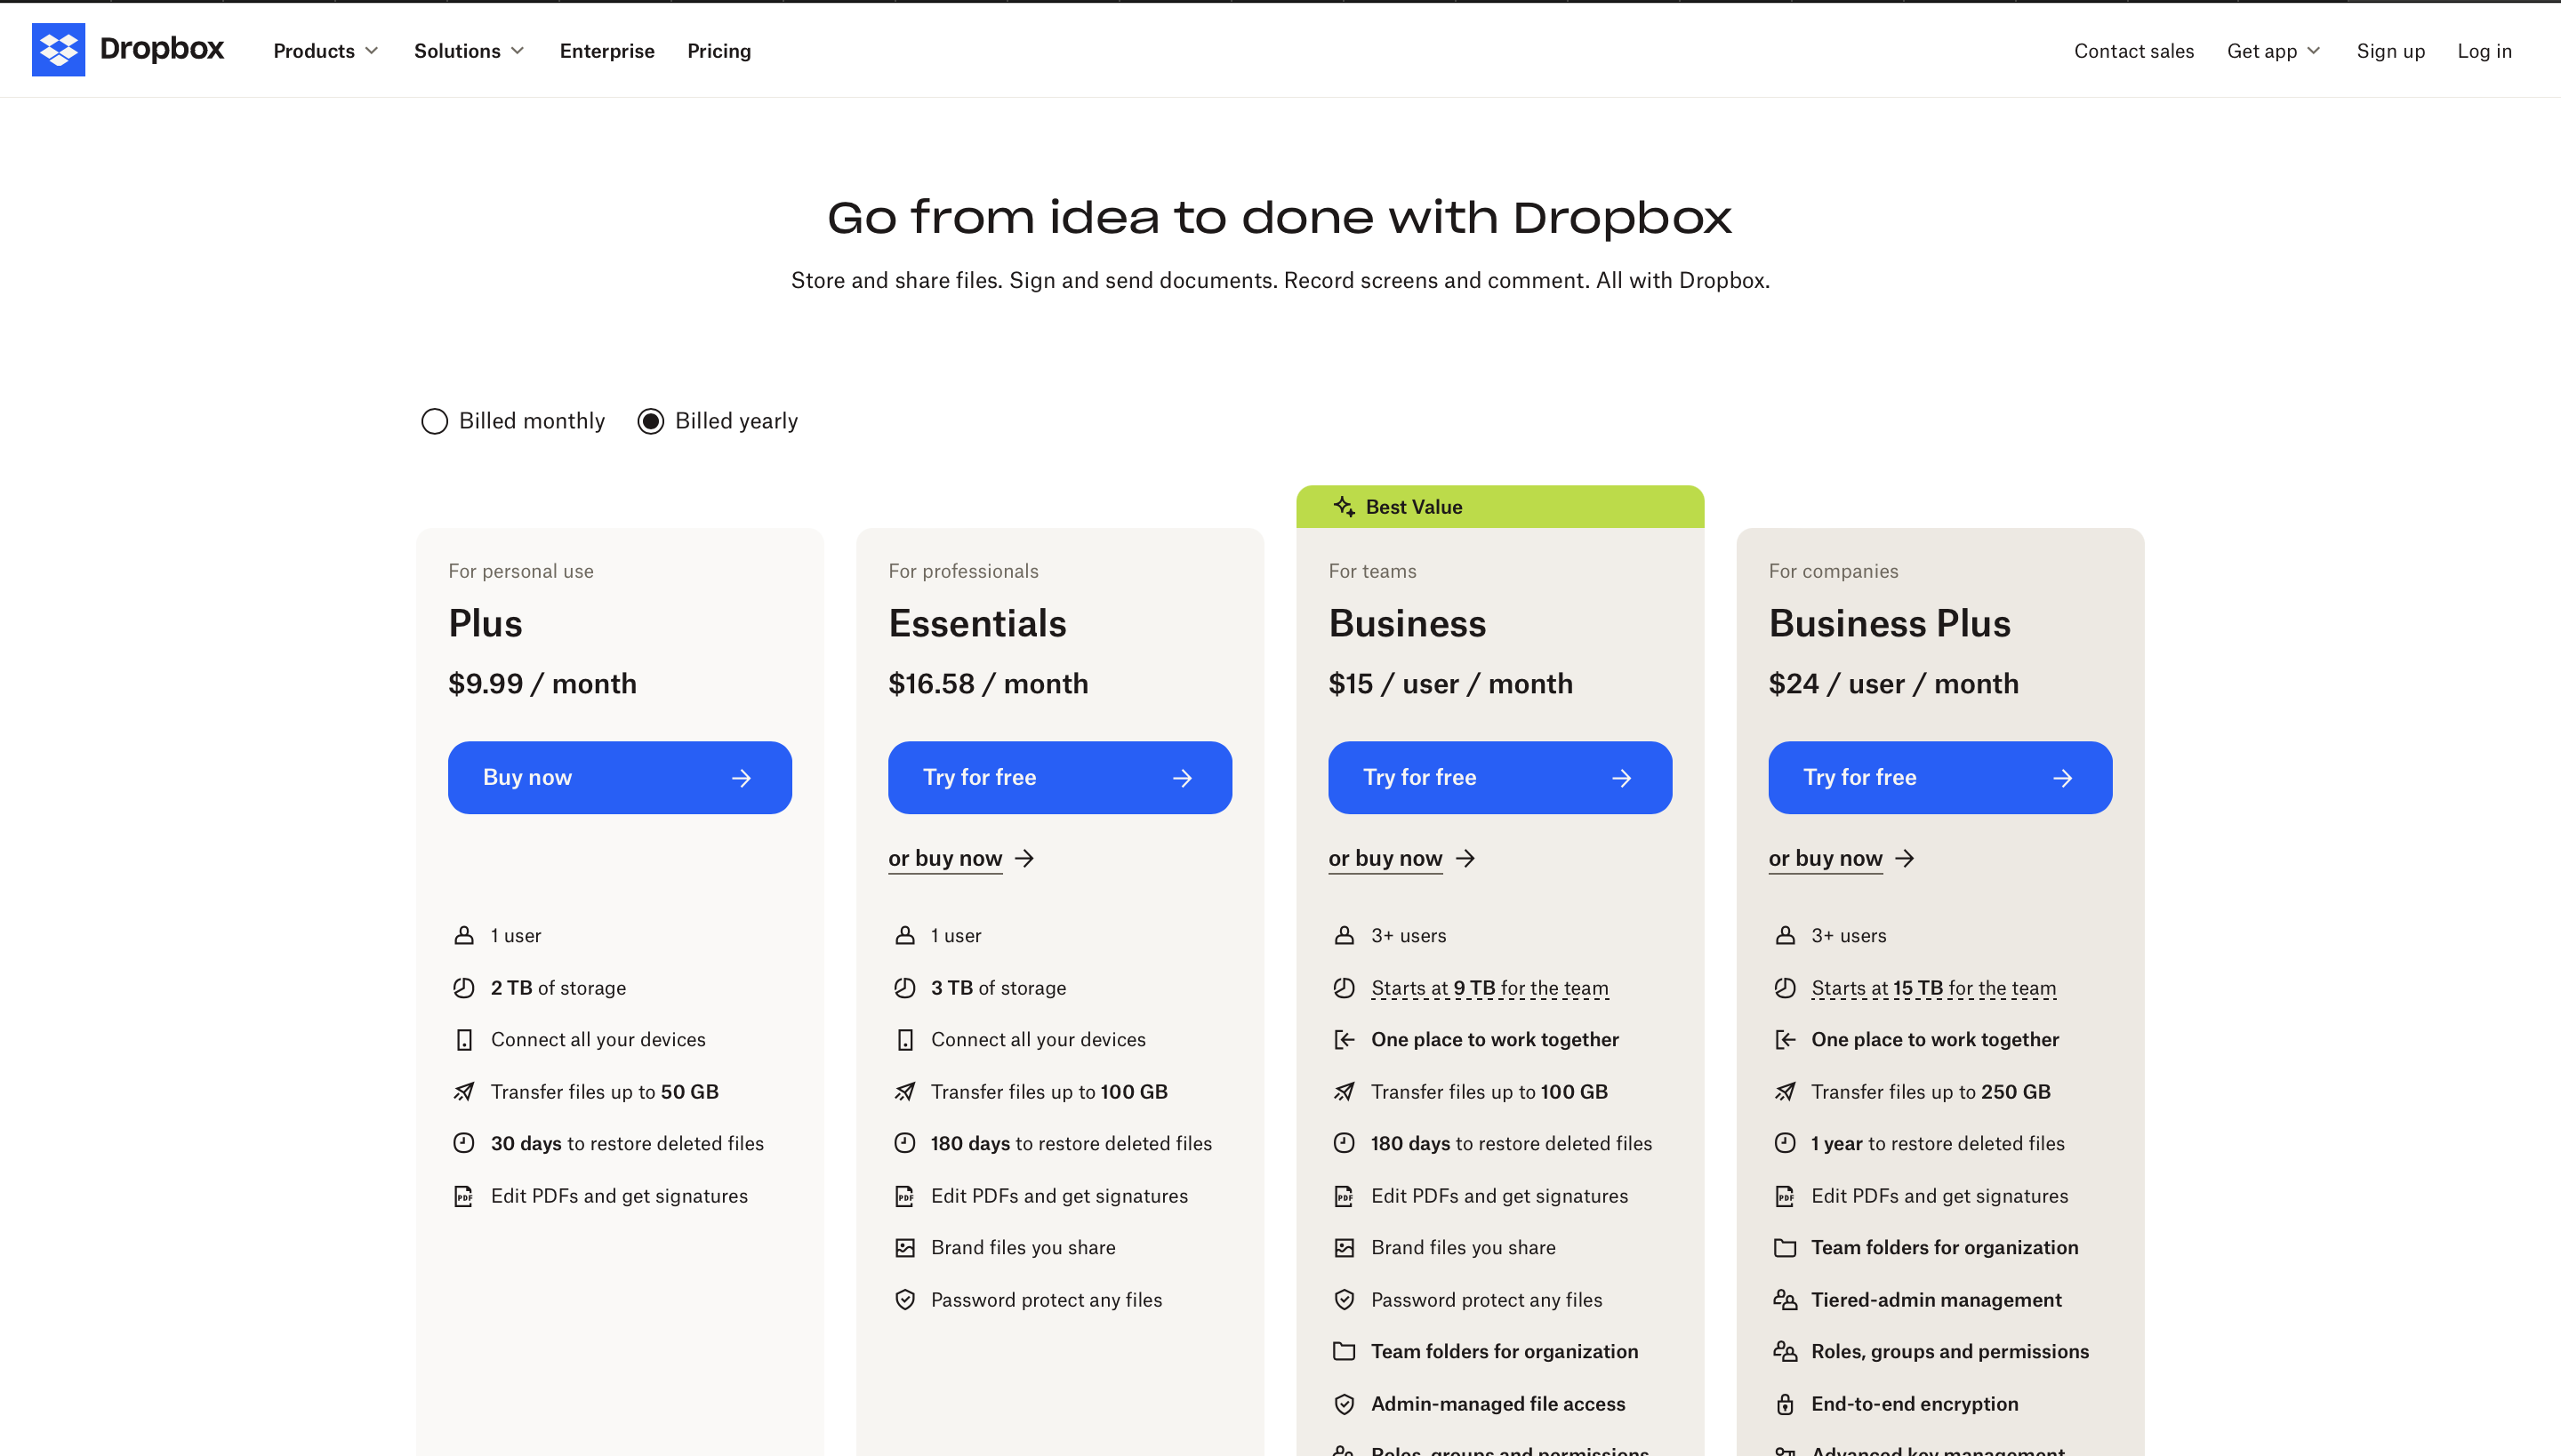The height and width of the screenshot is (1456, 2561).
Task: Click the shield icon beside Password protect any files
Action: pyautogui.click(x=905, y=1299)
